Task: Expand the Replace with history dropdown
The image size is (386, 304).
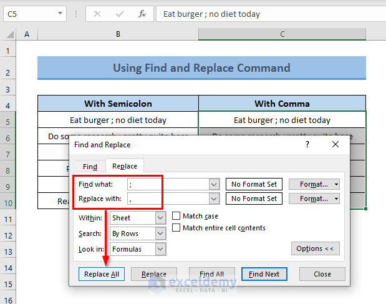Action: pos(214,199)
